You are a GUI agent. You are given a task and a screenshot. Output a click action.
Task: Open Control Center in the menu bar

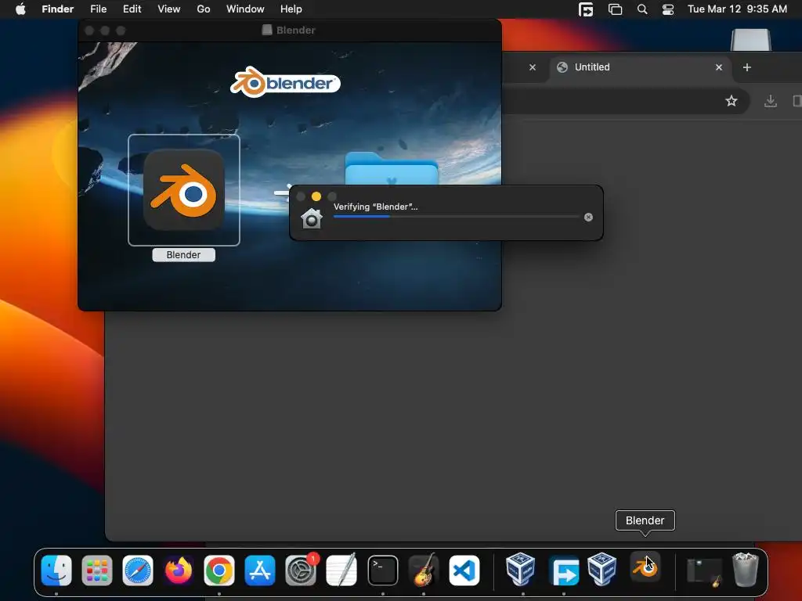[667, 9]
